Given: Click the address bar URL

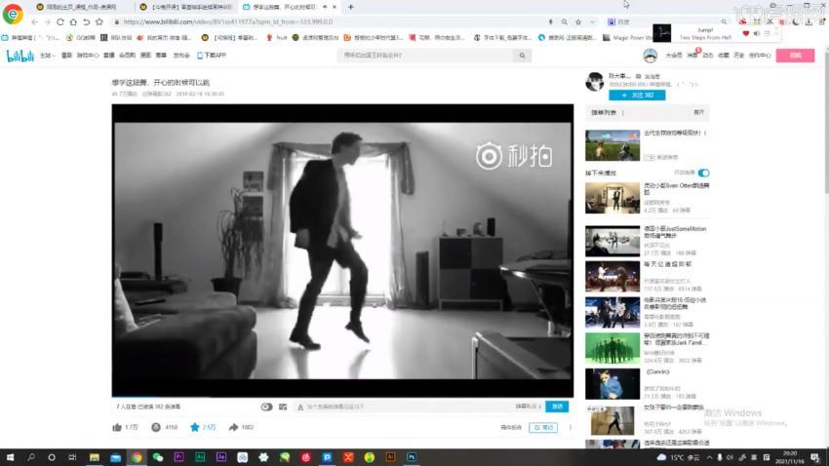Looking at the screenshot, I should [x=227, y=21].
